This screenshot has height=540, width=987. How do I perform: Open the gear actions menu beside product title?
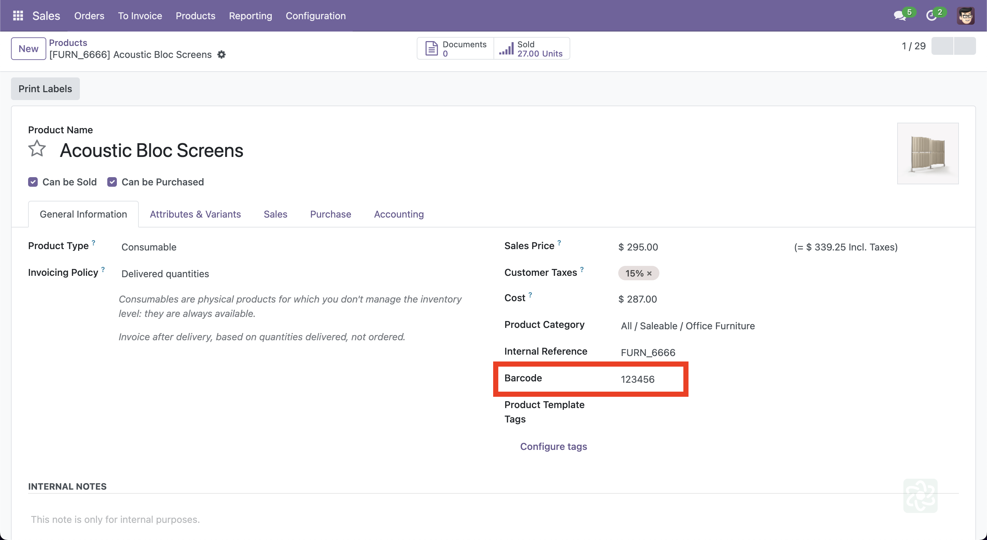click(221, 55)
